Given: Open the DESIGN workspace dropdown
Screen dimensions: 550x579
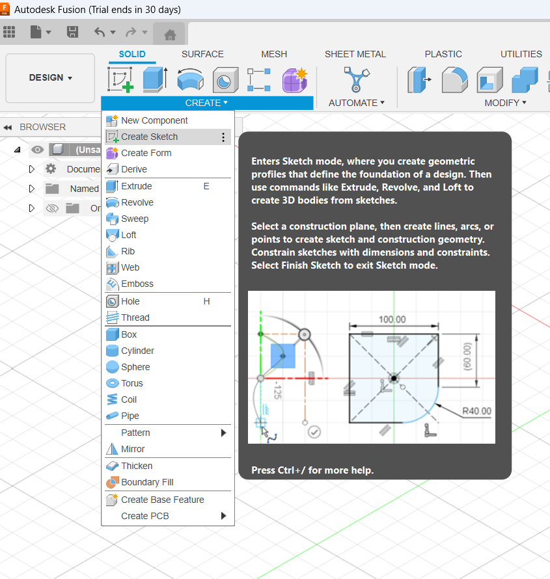Looking at the screenshot, I should click(50, 77).
